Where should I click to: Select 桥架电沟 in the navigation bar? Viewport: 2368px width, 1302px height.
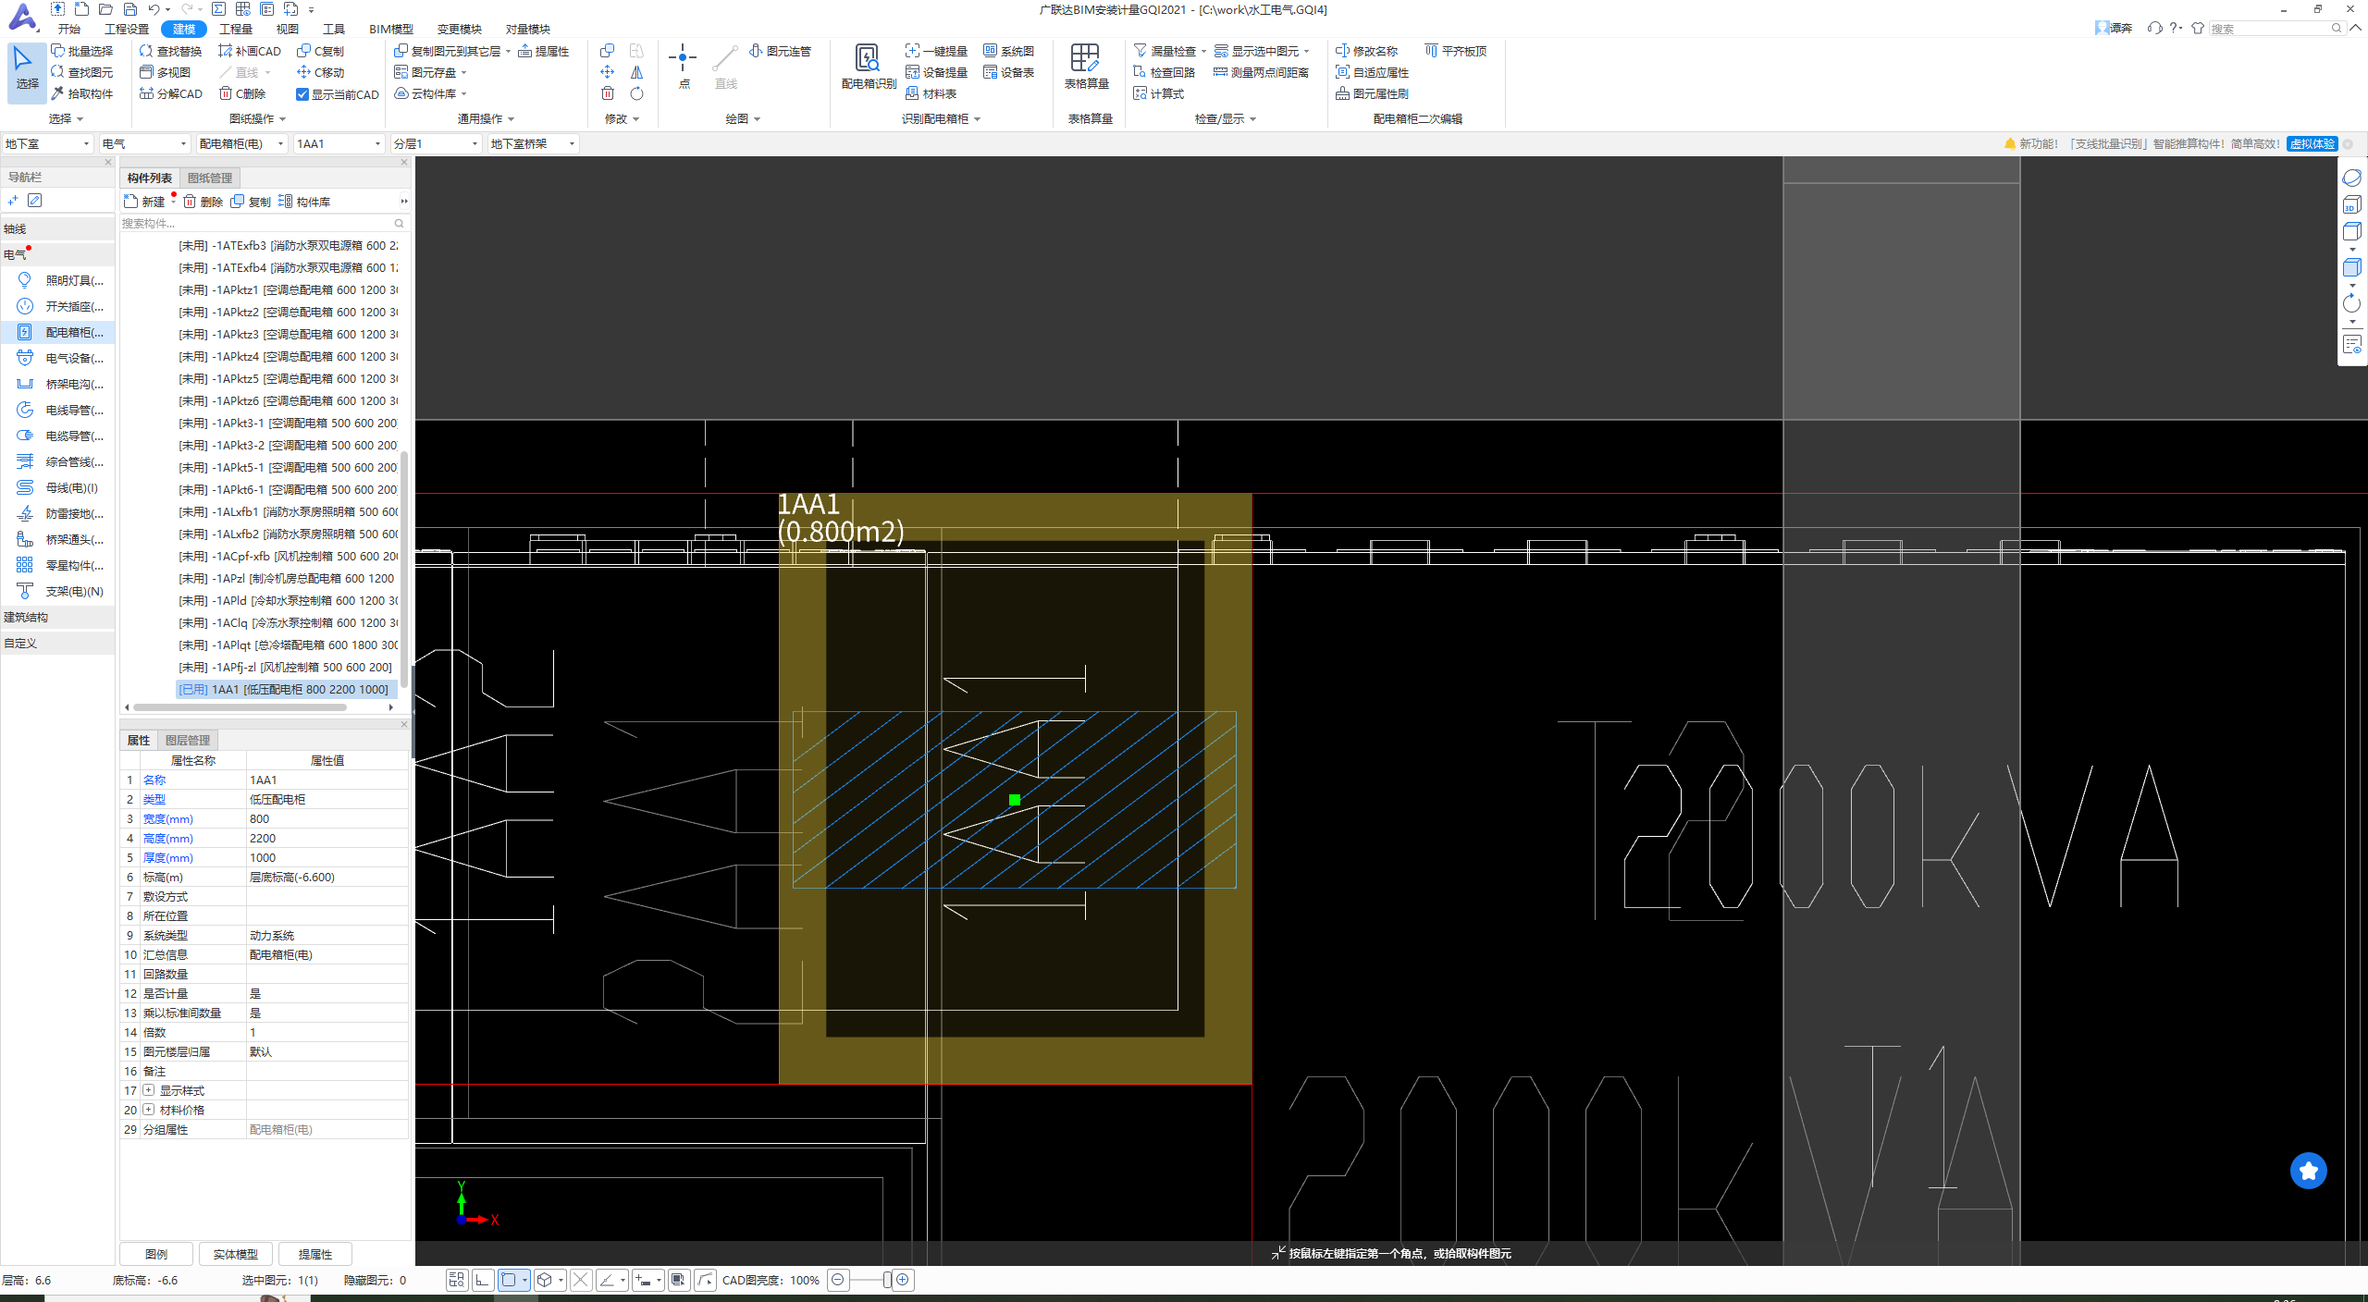coord(59,384)
